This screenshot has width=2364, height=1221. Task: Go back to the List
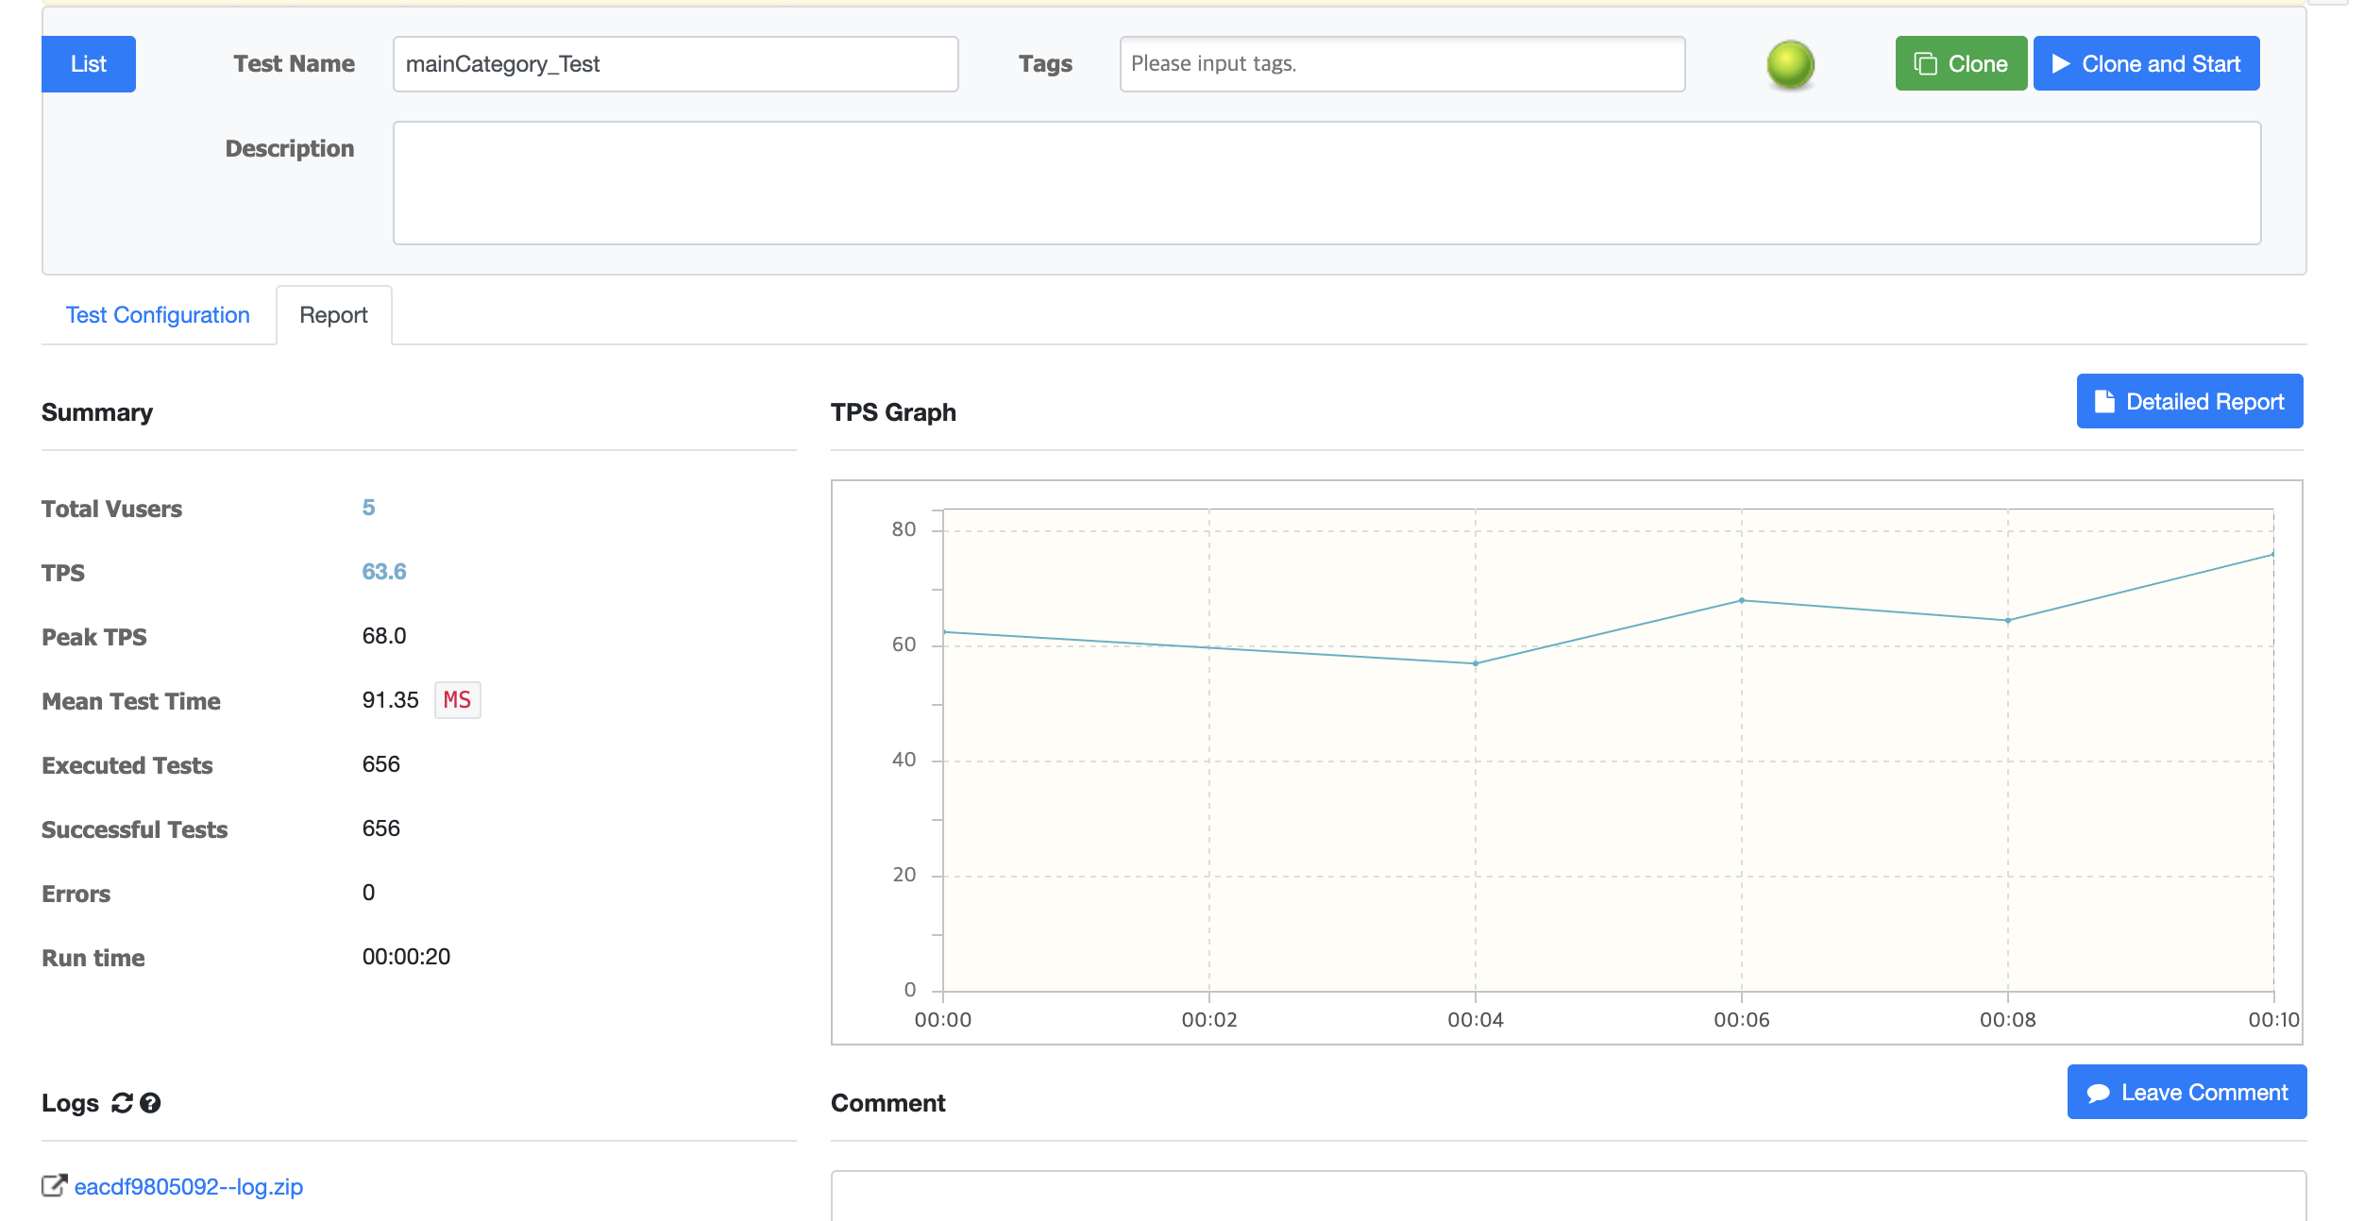[x=89, y=64]
